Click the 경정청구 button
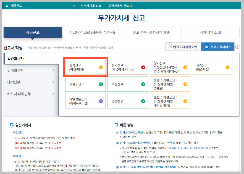This screenshot has width=244, height=174. (128, 101)
